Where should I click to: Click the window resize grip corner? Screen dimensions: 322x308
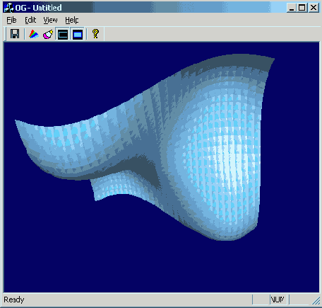[316, 301]
